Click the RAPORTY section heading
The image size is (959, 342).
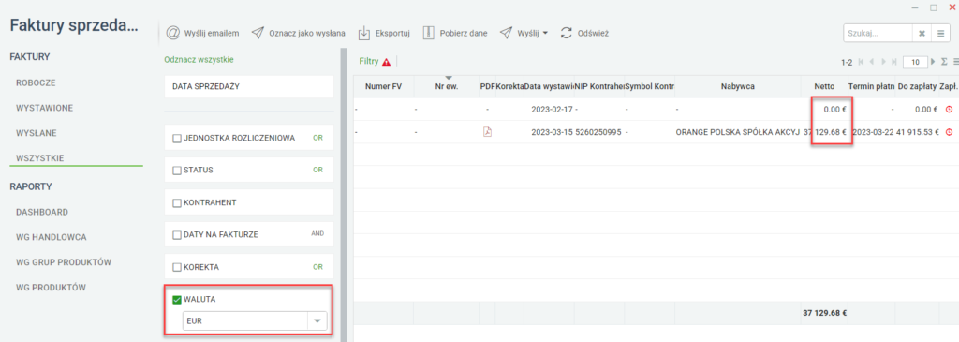(x=31, y=186)
